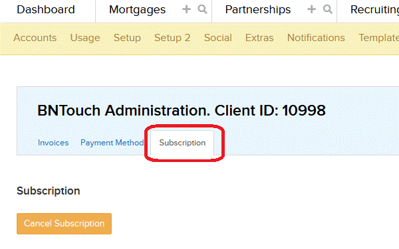Click the Cancel Subscription button
The width and height of the screenshot is (399, 249).
[64, 224]
